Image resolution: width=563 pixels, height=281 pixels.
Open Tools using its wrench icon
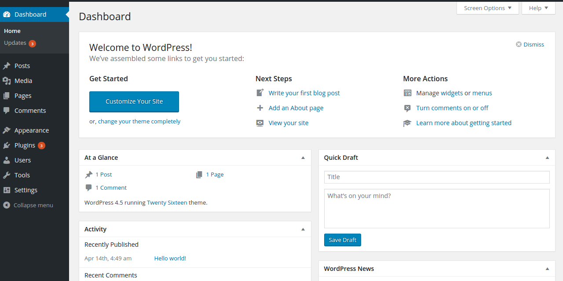click(7, 175)
